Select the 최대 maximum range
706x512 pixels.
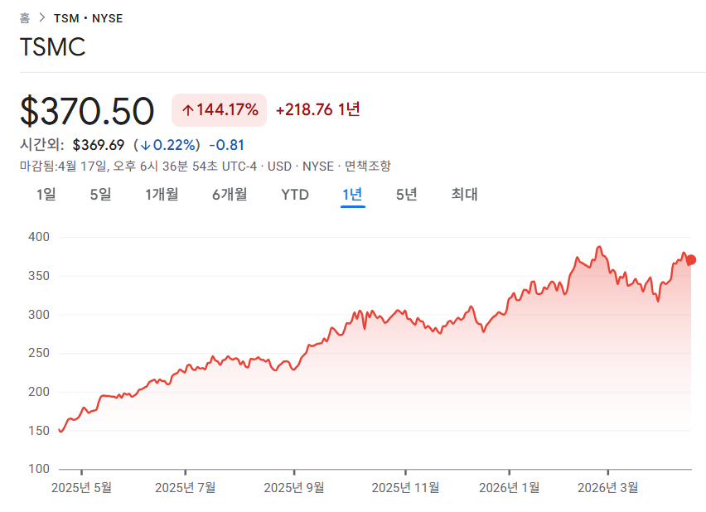coord(463,194)
